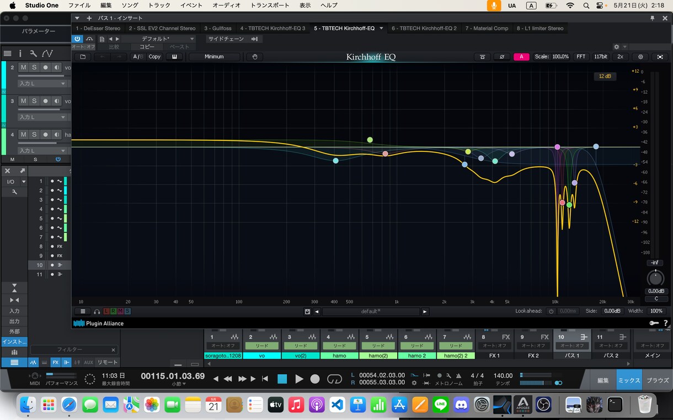Open the preset file icon next to デフォルト

[x=102, y=39]
